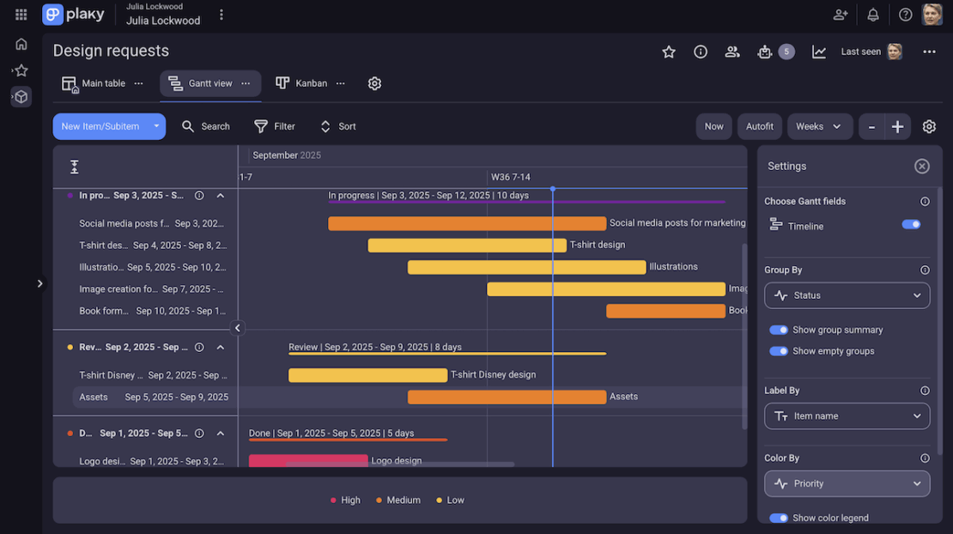
Task: Click the Autofit button
Action: coord(759,126)
